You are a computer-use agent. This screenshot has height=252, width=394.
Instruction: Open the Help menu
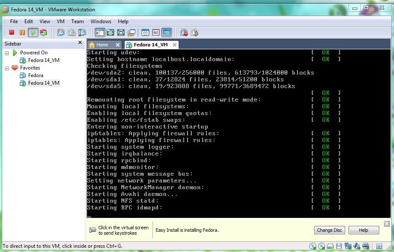123,21
